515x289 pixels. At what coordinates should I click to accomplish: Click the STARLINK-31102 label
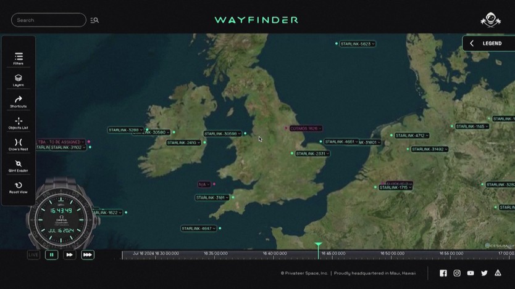coord(69,148)
